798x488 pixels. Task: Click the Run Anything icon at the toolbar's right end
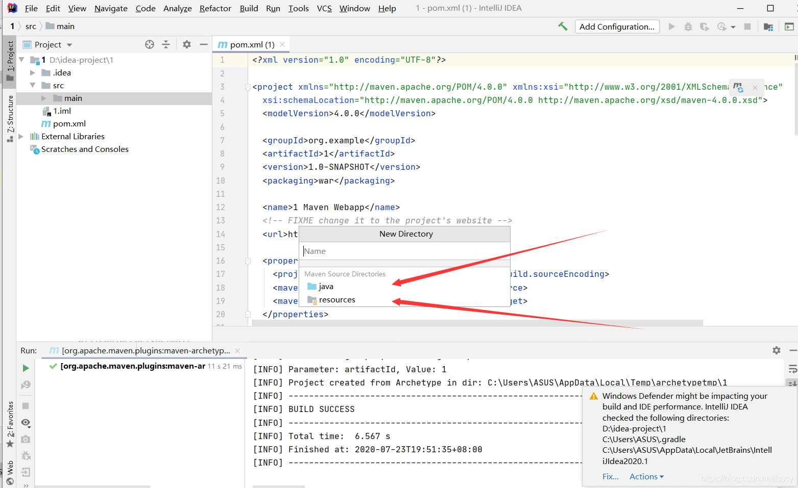[x=789, y=27]
